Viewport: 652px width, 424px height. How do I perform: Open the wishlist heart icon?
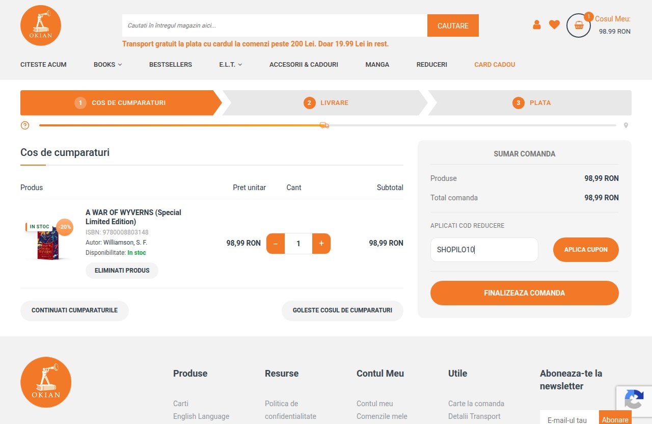554,24
